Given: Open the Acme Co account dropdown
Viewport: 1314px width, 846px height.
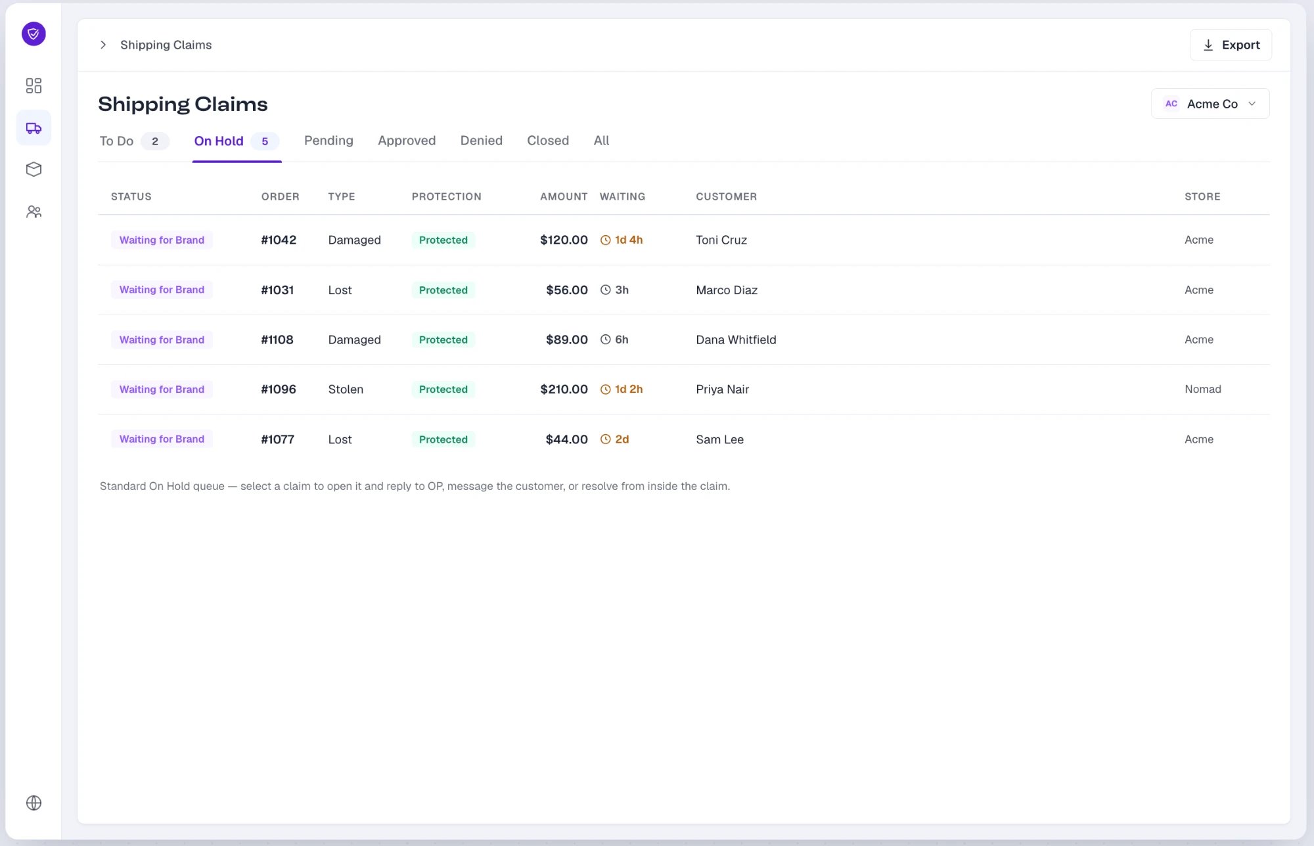Looking at the screenshot, I should (x=1210, y=104).
